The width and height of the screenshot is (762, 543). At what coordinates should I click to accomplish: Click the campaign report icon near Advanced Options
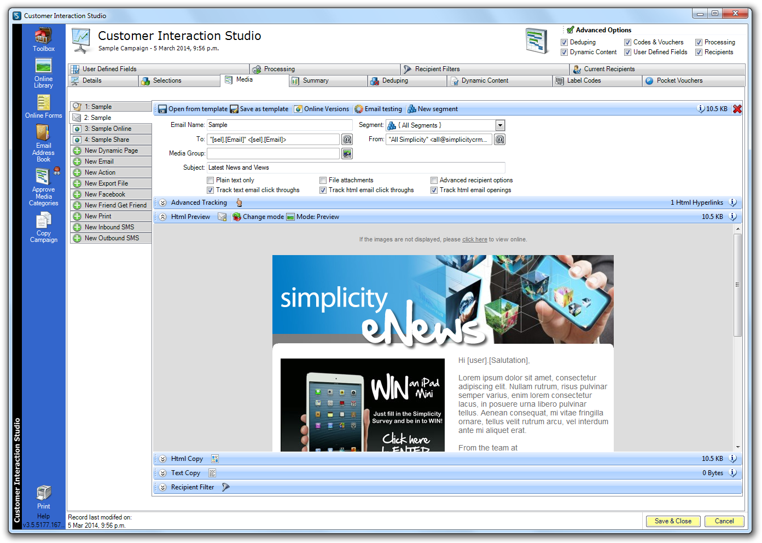[537, 41]
